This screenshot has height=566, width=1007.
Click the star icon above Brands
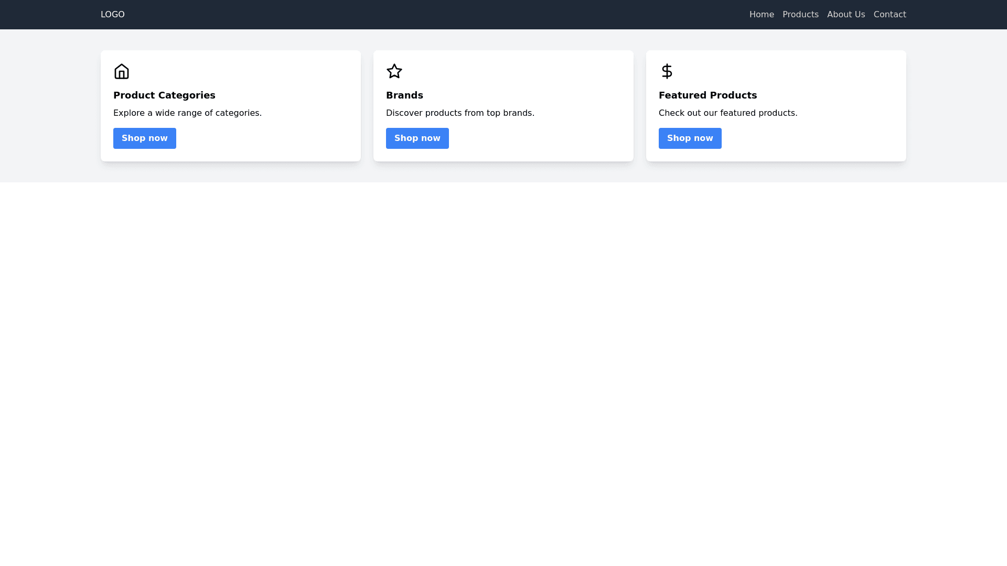pos(394,71)
